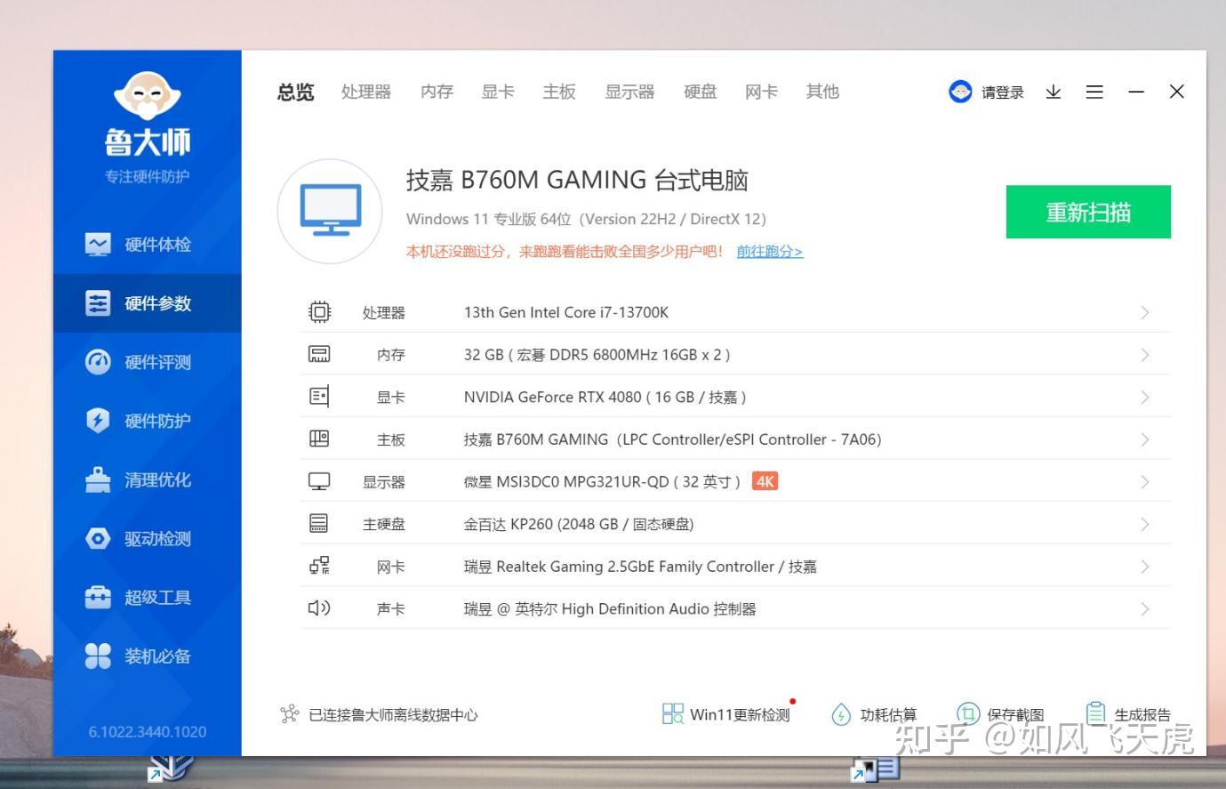Switch to the 网卡 tab

pos(761,92)
